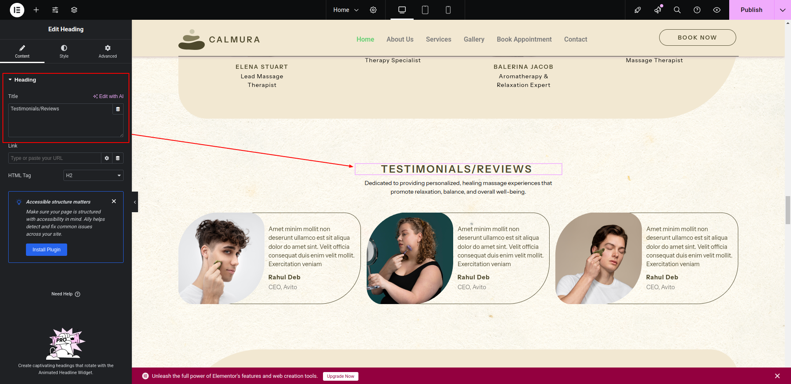Switch to tablet responsive view
791x384 pixels.
tap(425, 10)
